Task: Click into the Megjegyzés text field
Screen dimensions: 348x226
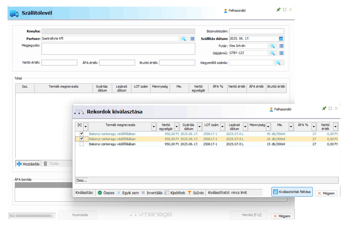Action: coord(118,49)
